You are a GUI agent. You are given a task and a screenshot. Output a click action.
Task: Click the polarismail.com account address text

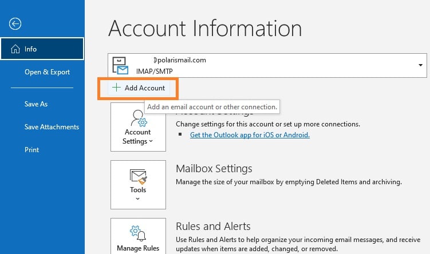(180, 59)
